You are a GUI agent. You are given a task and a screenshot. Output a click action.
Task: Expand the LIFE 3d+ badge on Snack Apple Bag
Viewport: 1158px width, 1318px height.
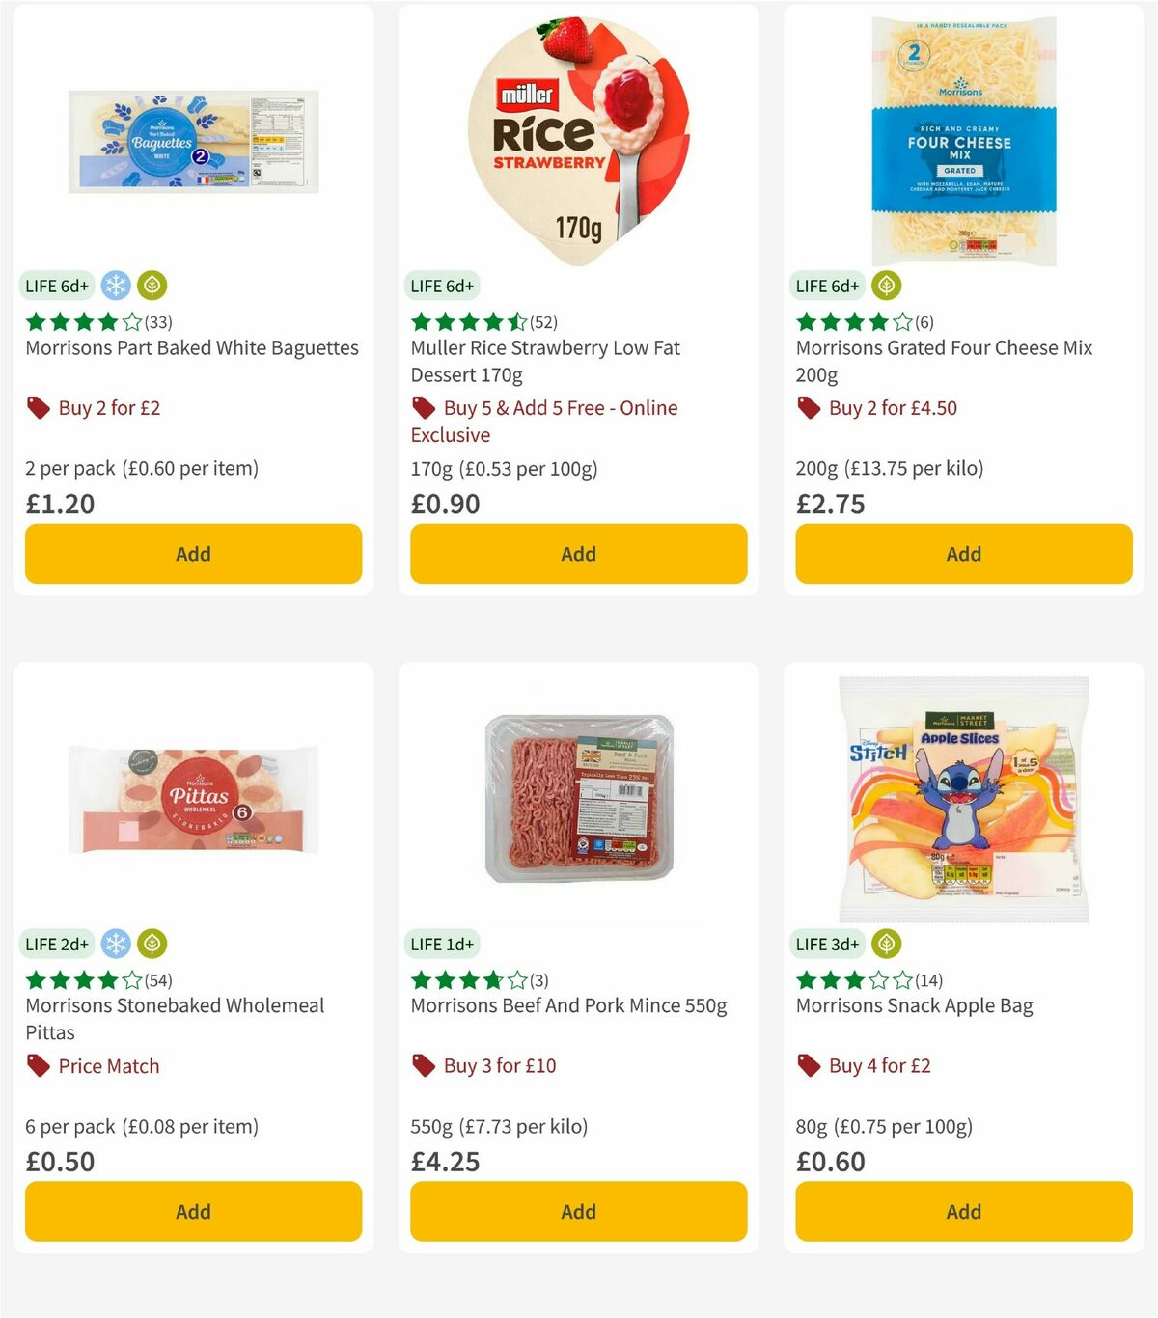click(827, 944)
